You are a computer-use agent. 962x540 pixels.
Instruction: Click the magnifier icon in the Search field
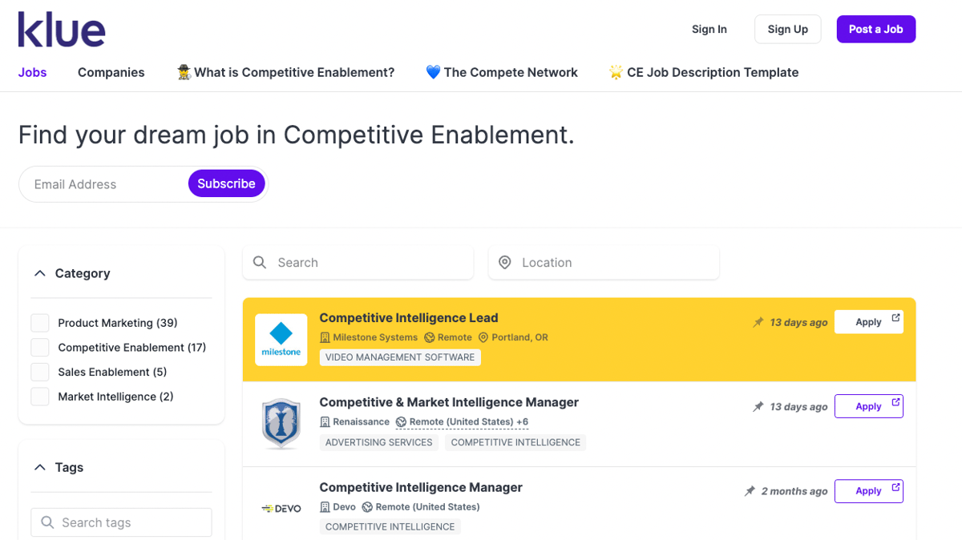(x=260, y=262)
